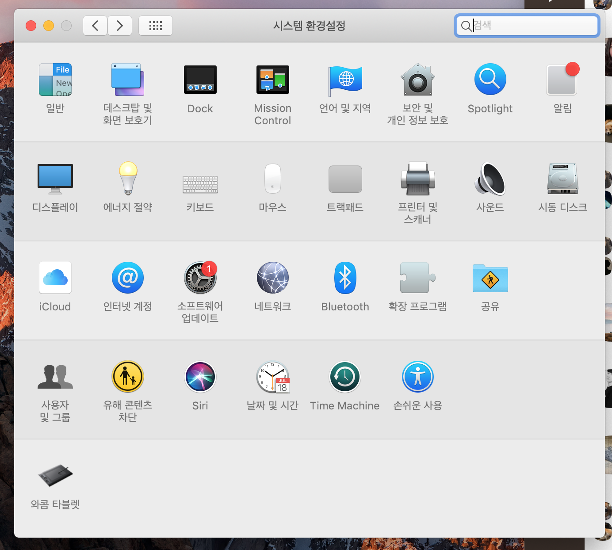Open the 일반 (General) preferences pane

click(x=55, y=80)
